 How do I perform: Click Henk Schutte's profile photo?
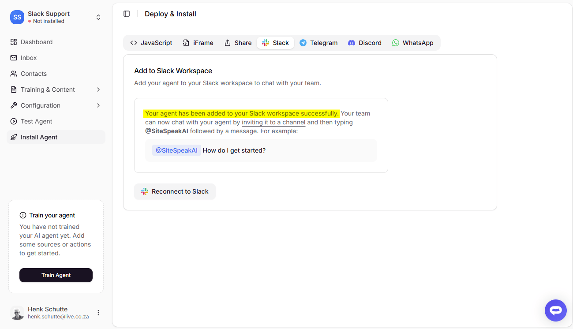tap(17, 313)
